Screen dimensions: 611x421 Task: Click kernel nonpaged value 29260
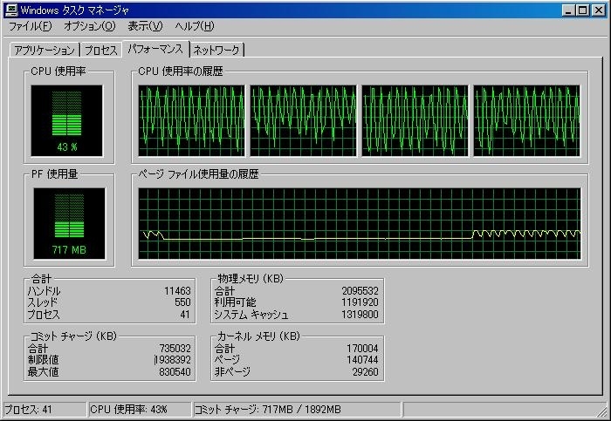pyautogui.click(x=365, y=372)
